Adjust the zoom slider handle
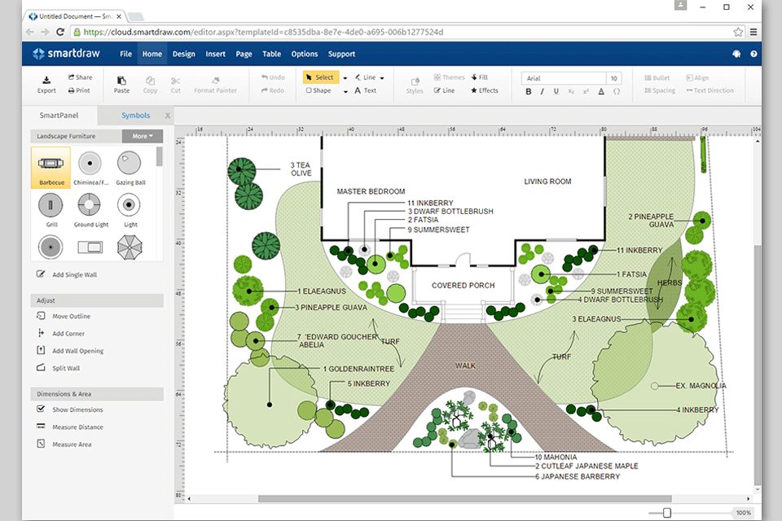The height and width of the screenshot is (521, 782). click(667, 513)
